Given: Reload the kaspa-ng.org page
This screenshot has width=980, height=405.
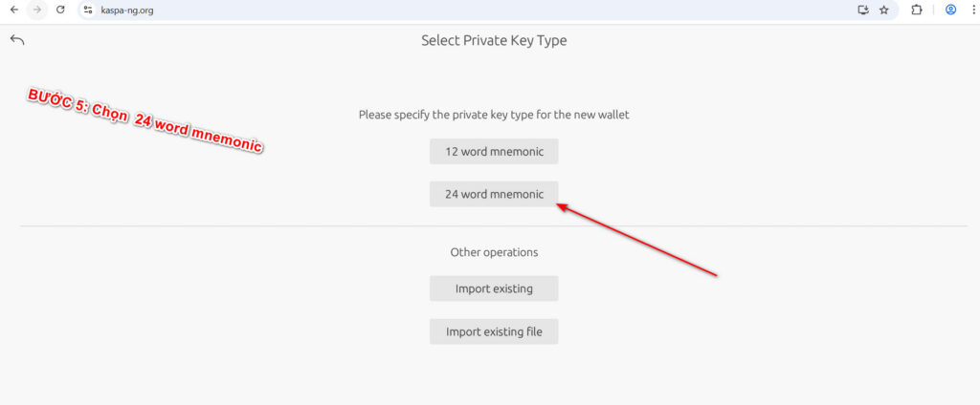Looking at the screenshot, I should (x=60, y=10).
